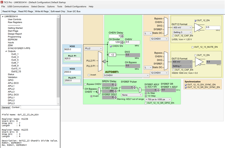Click the OUT12 source mux symbol
The width and height of the screenshot is (225, 148).
166,26
